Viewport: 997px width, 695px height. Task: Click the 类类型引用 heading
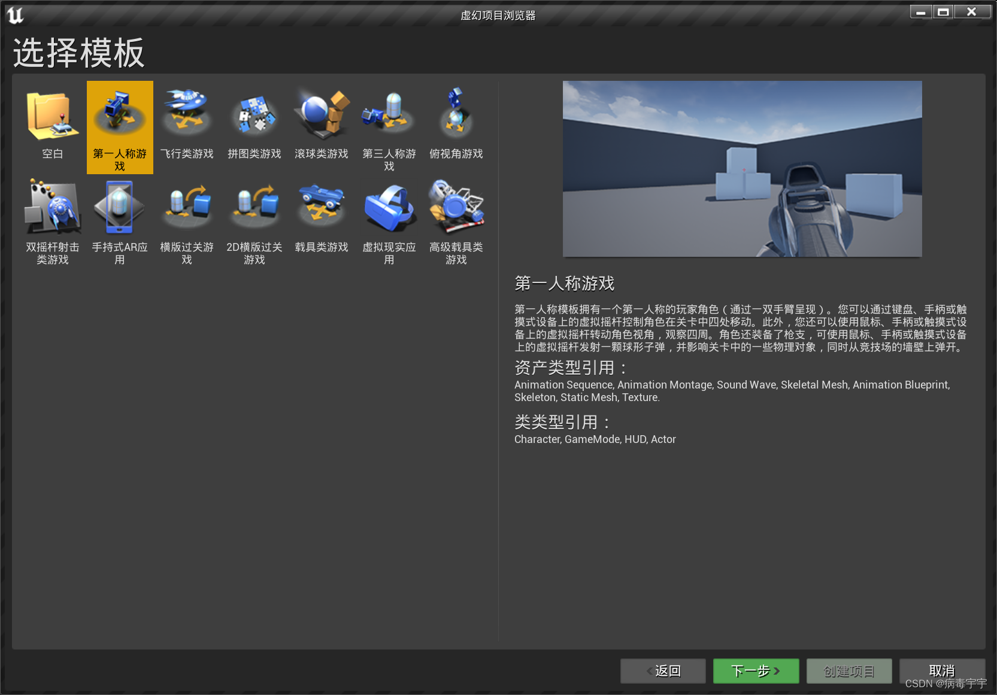(563, 422)
